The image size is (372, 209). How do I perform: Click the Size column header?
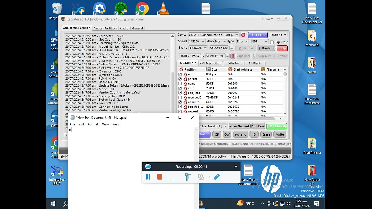tap(216, 69)
